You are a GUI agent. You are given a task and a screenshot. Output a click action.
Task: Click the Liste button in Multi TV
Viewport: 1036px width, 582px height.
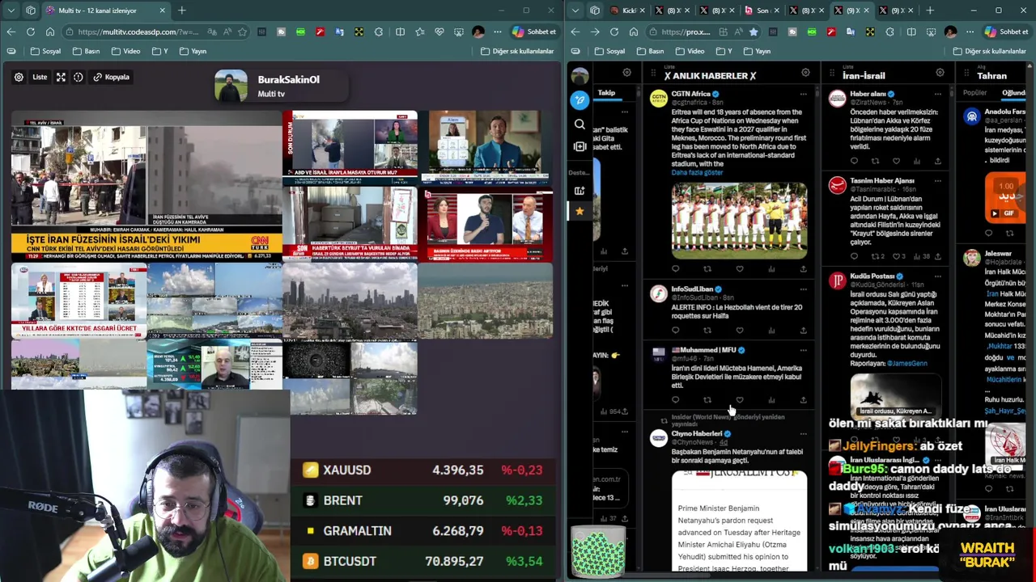click(x=40, y=77)
